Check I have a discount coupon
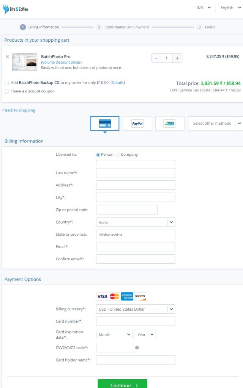 (7, 91)
